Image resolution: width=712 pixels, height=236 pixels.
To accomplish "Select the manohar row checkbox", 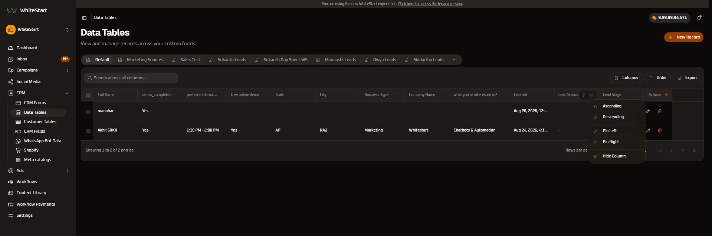I will [x=88, y=112].
